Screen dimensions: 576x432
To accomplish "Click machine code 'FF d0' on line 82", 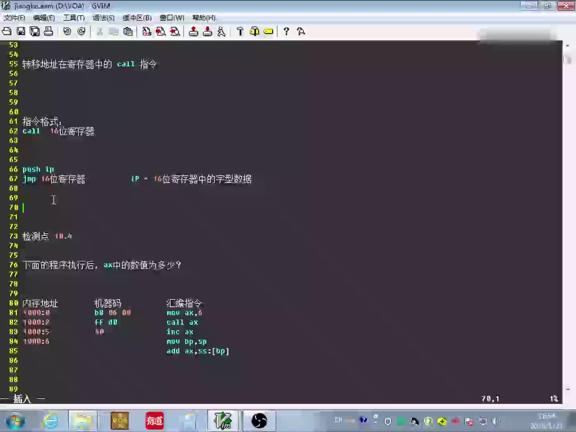I will pos(106,322).
